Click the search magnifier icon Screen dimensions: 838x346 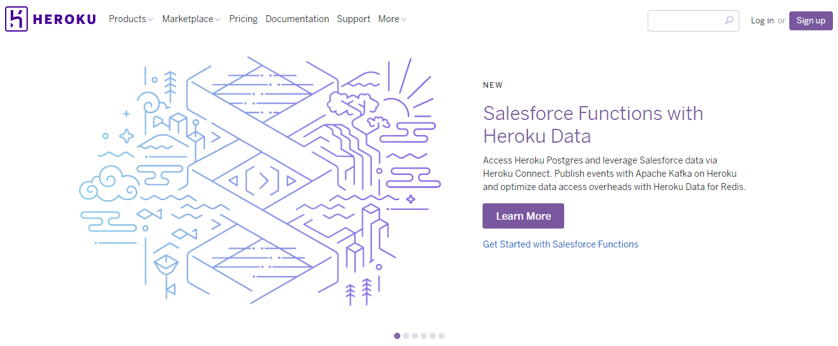729,20
